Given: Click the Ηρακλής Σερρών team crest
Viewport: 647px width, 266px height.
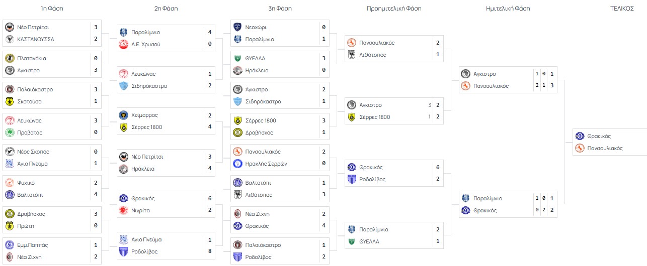Looking at the screenshot, I should pos(237,164).
